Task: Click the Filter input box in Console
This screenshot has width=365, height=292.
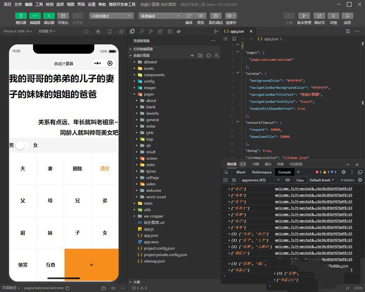Action: (301, 180)
